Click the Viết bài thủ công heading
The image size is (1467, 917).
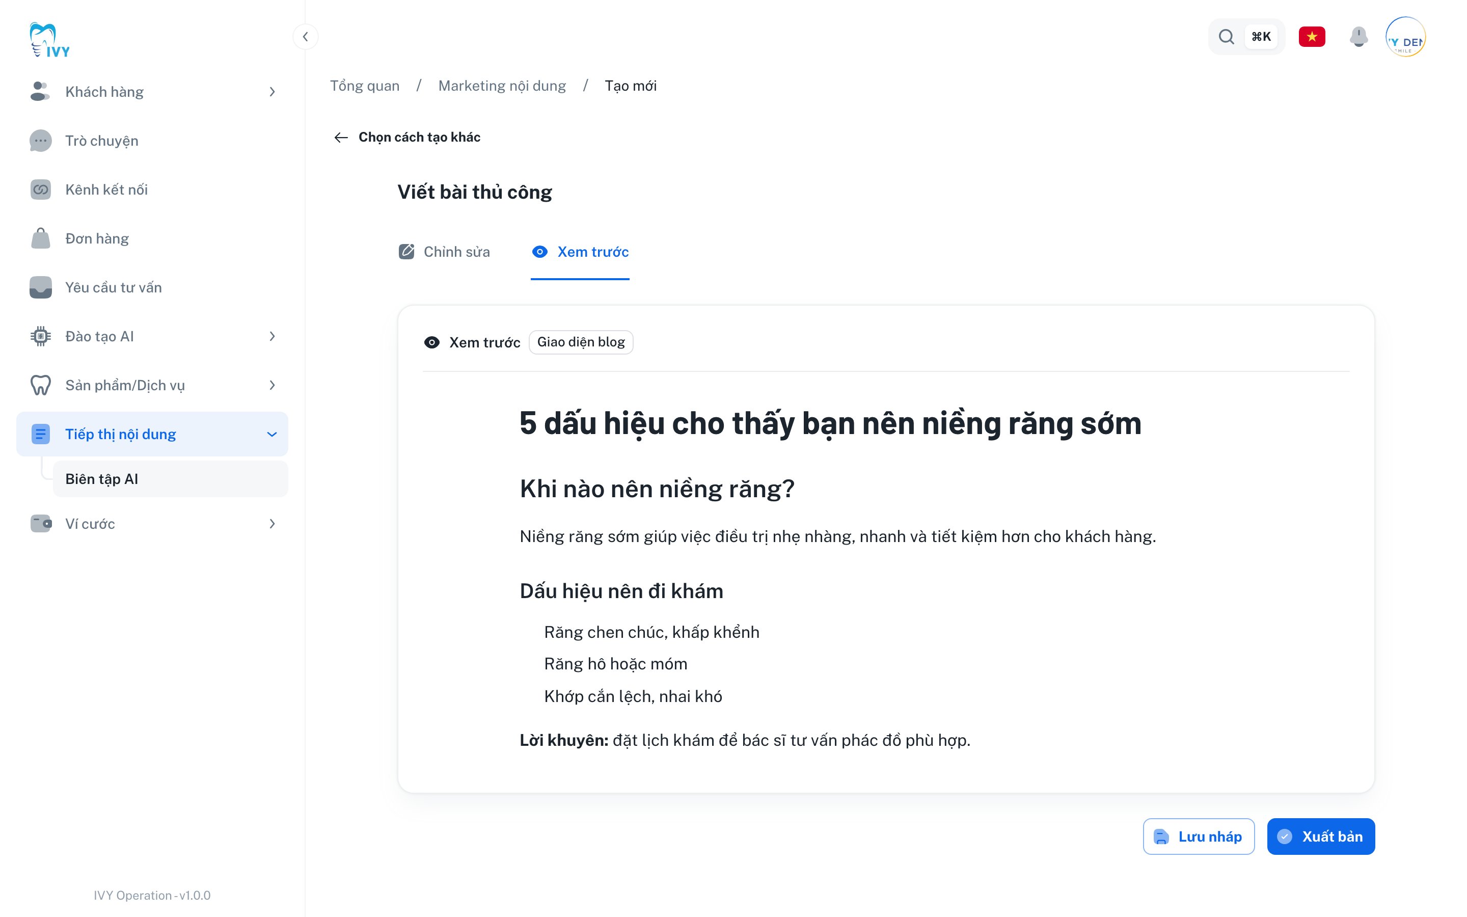point(475,192)
